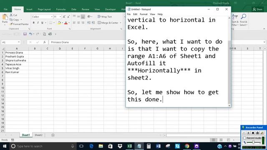Image resolution: width=267 pixels, height=150 pixels.
Task: Open Google Chrome from the taskbar
Action: pyautogui.click(x=187, y=146)
